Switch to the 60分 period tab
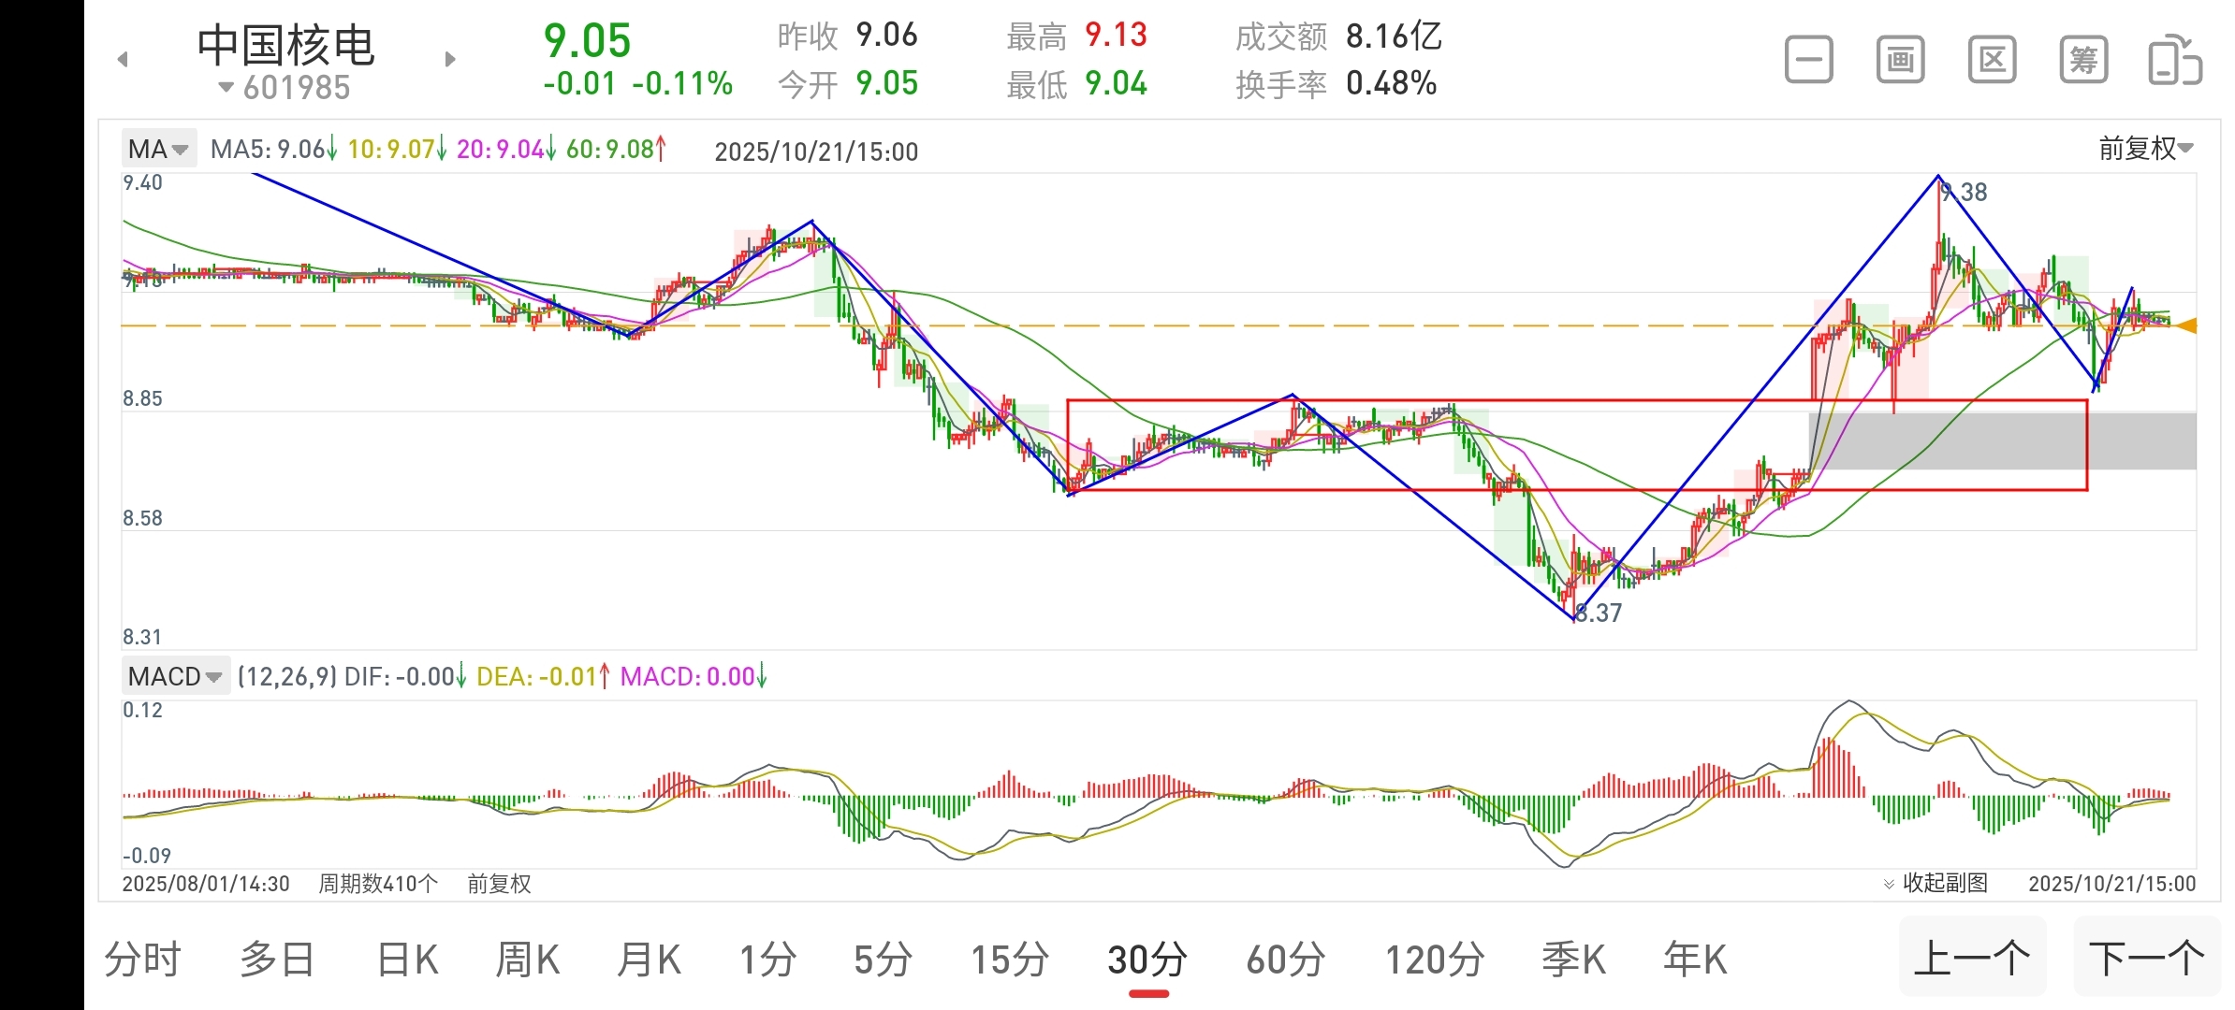Screen dimensions: 2235x1010 click(x=1285, y=959)
